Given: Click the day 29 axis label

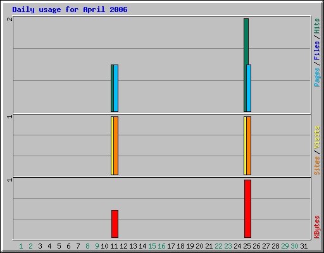Looking at the screenshot, I should tap(285, 246).
